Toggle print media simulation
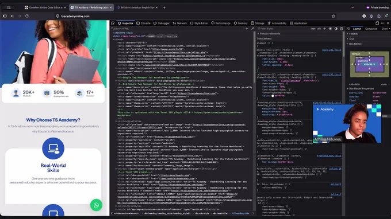This screenshot has height=219, width=391. tap(342, 29)
